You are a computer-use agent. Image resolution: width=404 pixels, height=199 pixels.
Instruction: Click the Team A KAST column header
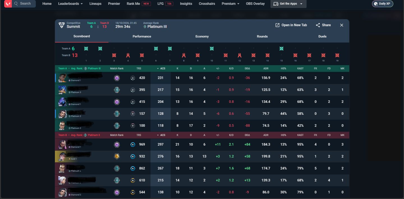pyautogui.click(x=300, y=68)
